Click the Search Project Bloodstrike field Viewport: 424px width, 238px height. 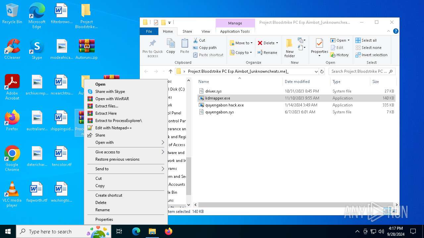(x=362, y=71)
